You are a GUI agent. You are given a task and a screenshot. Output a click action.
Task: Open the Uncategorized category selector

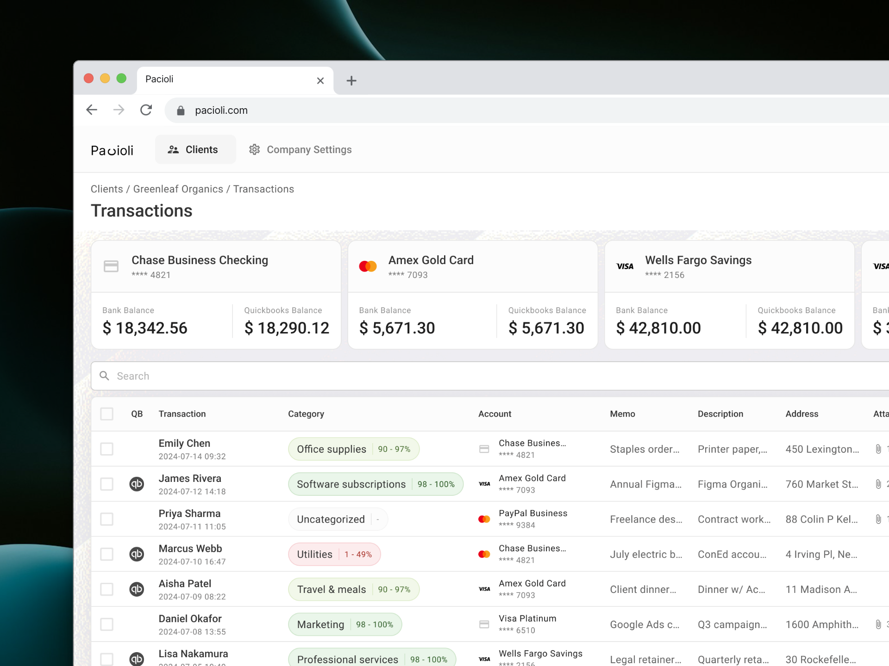pos(338,519)
